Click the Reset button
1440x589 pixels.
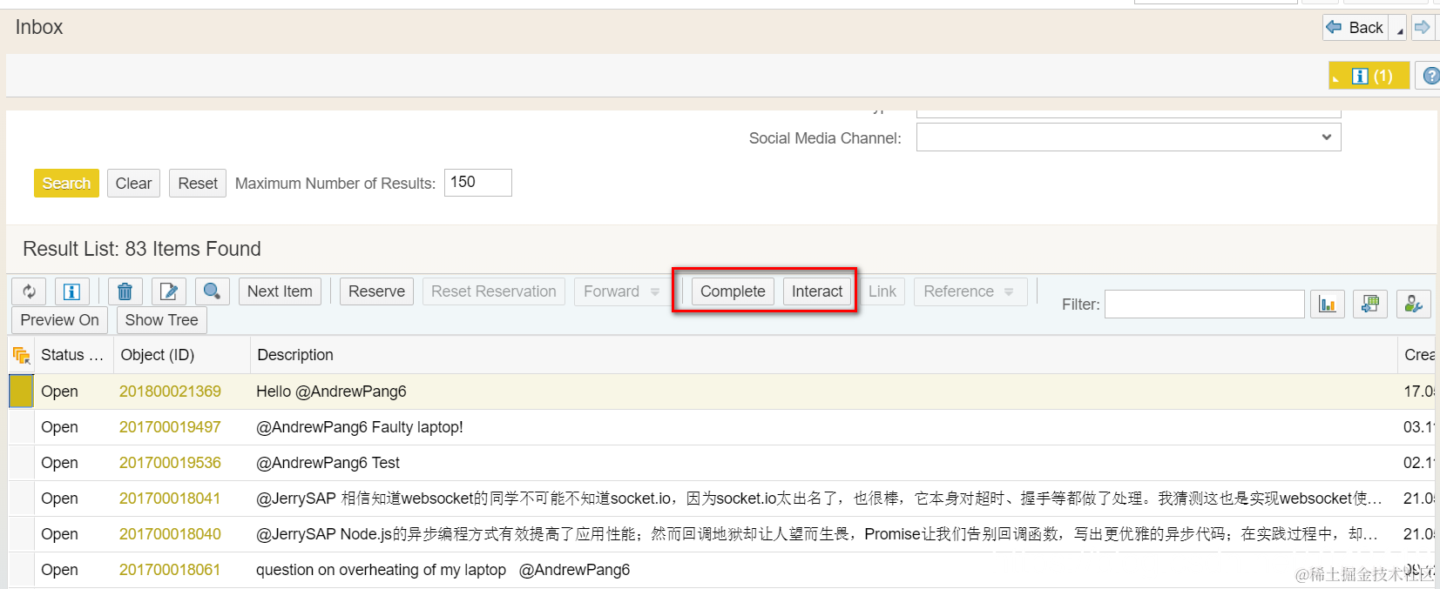198,184
